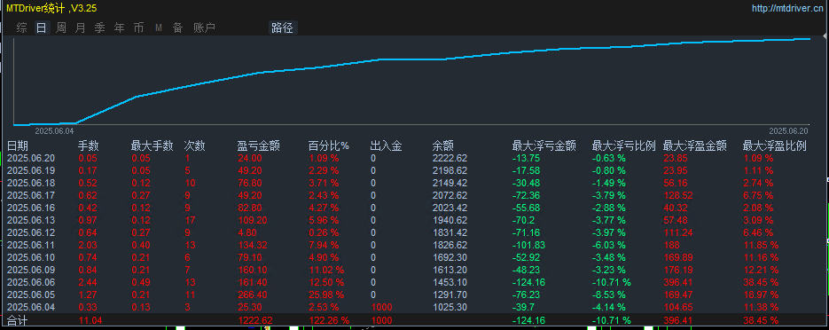Image resolution: width=829 pixels, height=330 pixels.
Task: Click the 出入金 column header
Action: 386,146
